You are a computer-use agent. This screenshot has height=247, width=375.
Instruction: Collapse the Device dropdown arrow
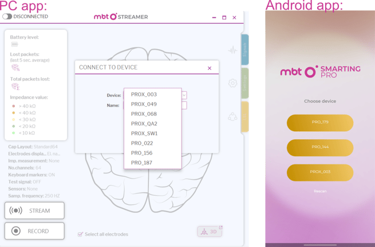click(184, 95)
